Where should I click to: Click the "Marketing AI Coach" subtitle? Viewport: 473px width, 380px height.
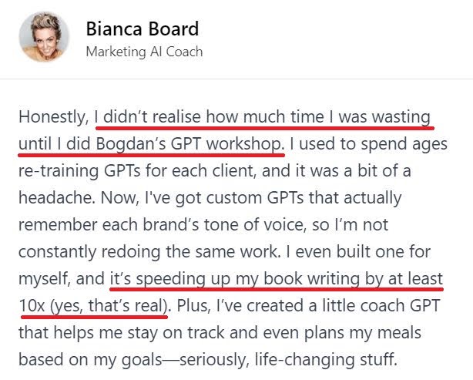point(144,52)
